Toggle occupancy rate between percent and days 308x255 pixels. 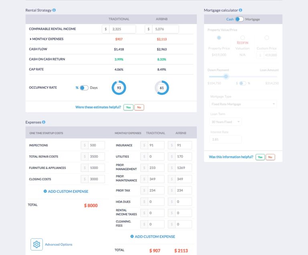pyautogui.click(x=84, y=88)
